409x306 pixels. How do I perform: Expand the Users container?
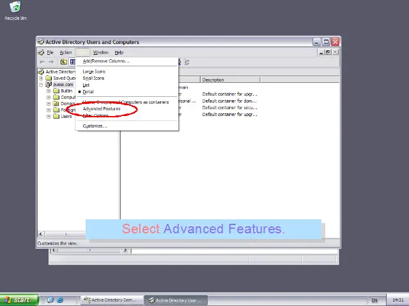tap(49, 116)
